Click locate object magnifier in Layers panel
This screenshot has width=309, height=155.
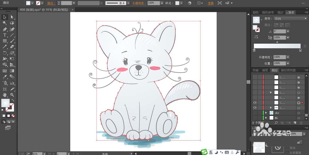tap(276, 123)
